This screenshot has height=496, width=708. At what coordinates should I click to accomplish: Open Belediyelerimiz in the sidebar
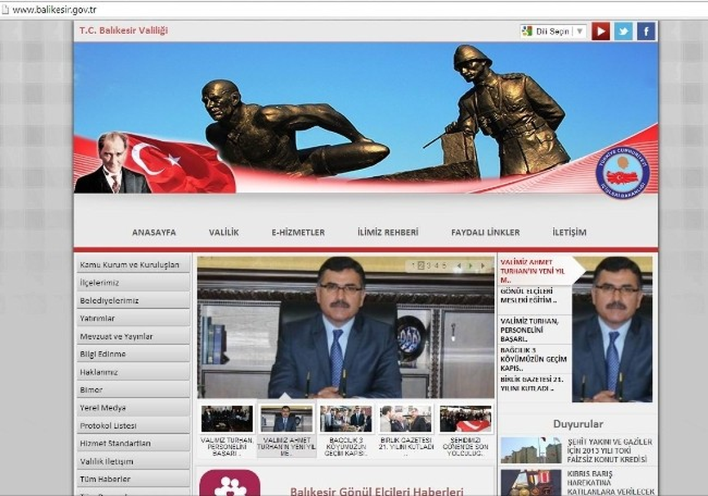click(x=133, y=300)
